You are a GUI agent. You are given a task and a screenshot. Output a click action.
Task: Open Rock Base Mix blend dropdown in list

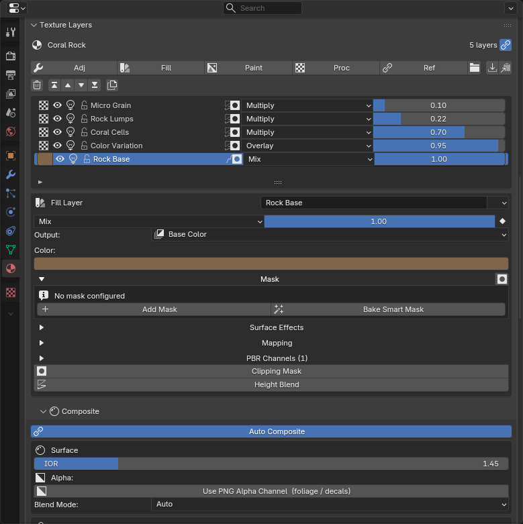tap(309, 159)
